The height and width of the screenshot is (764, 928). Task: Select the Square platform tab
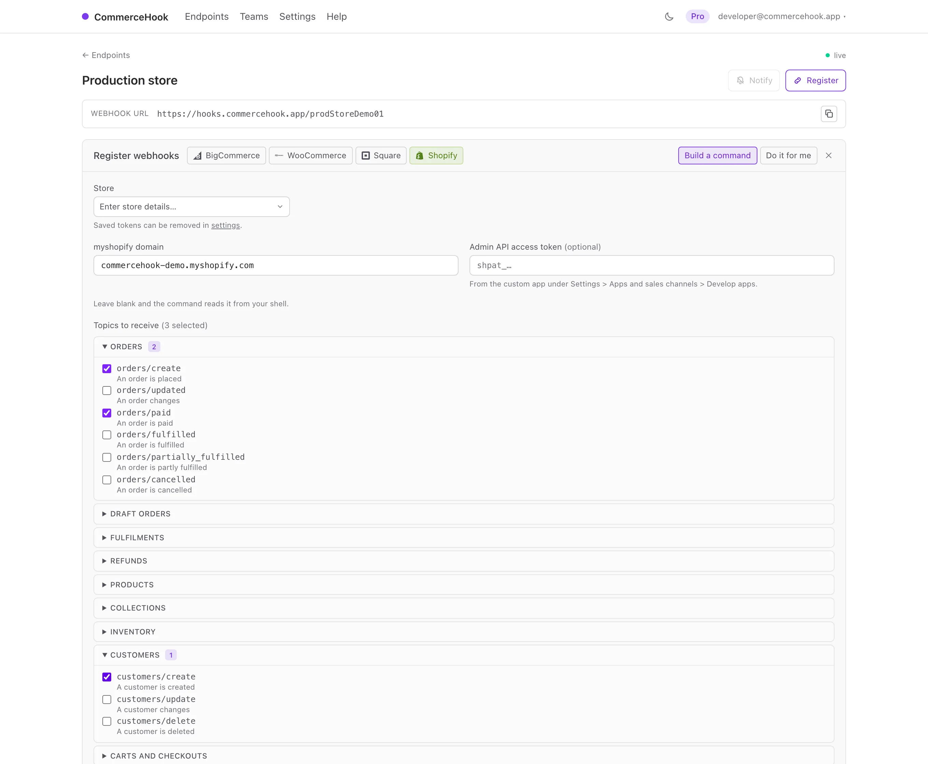click(381, 155)
